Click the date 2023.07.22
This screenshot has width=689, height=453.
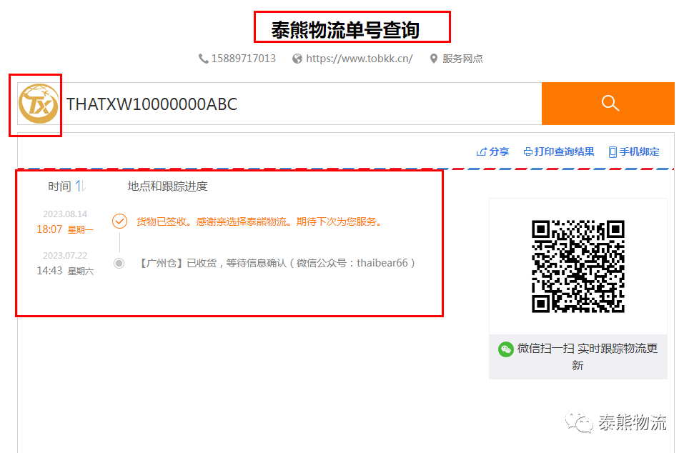65,255
